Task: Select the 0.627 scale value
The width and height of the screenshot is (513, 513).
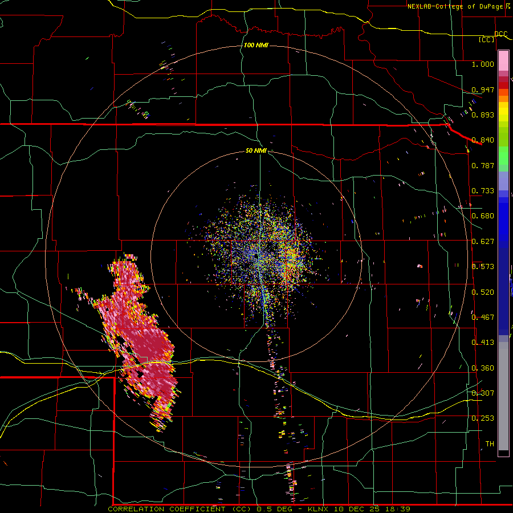Action: tap(483, 242)
